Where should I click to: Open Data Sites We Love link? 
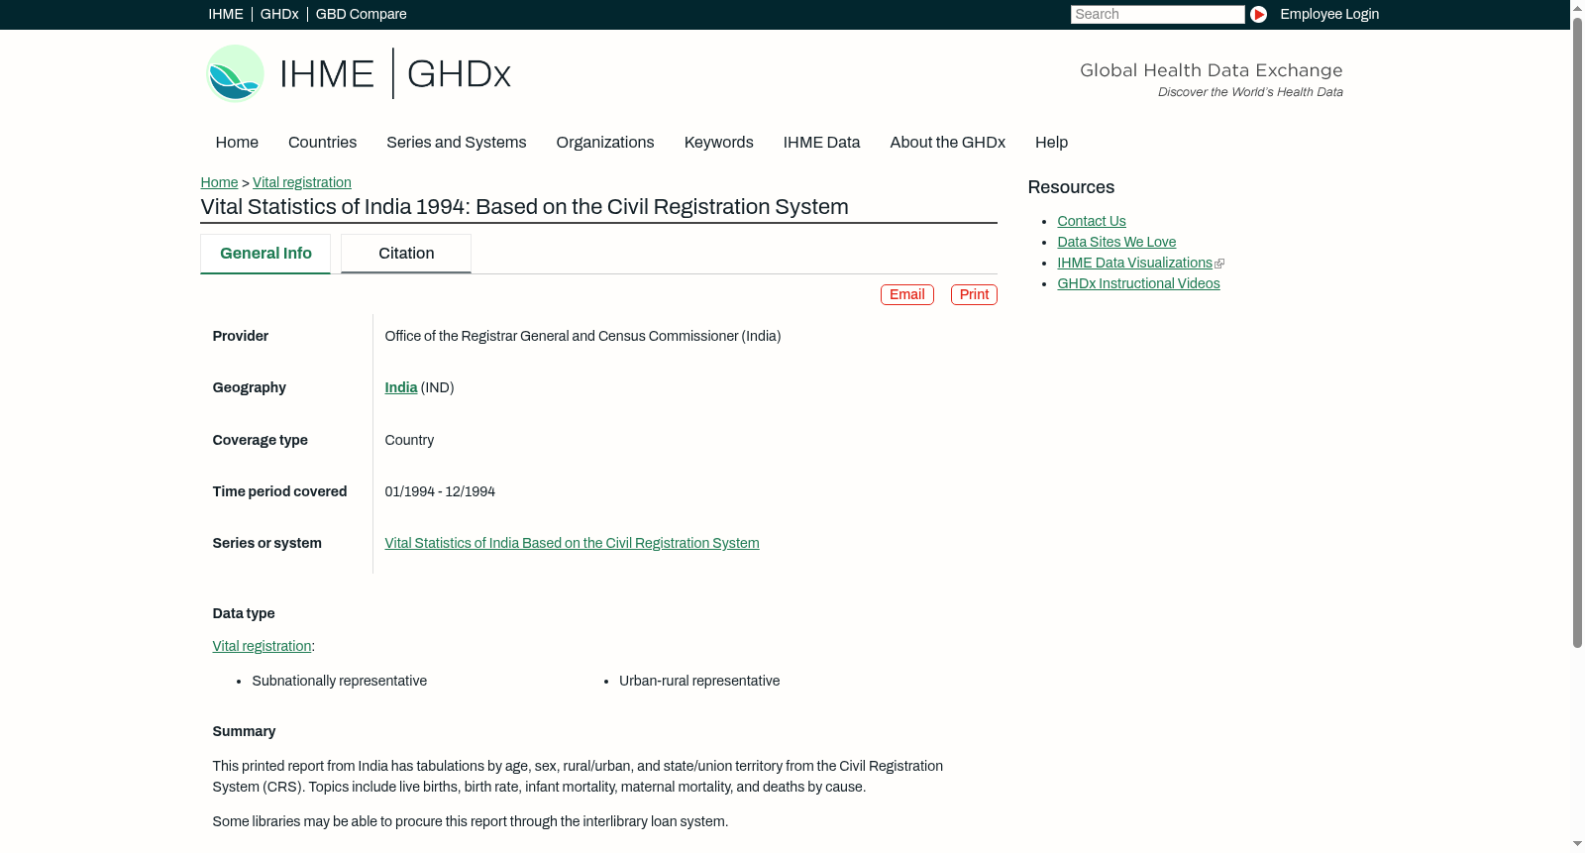click(1116, 242)
